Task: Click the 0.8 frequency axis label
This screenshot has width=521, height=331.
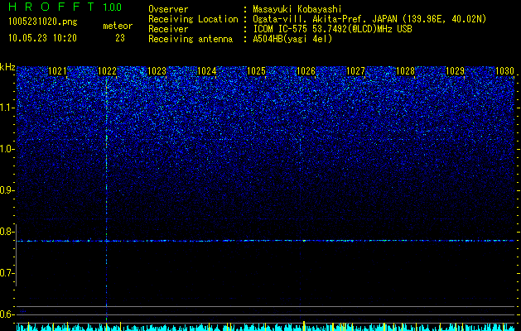Action: coord(7,232)
